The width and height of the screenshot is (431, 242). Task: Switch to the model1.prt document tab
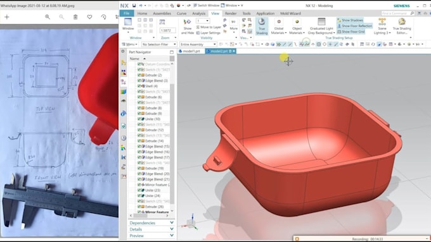pos(191,51)
